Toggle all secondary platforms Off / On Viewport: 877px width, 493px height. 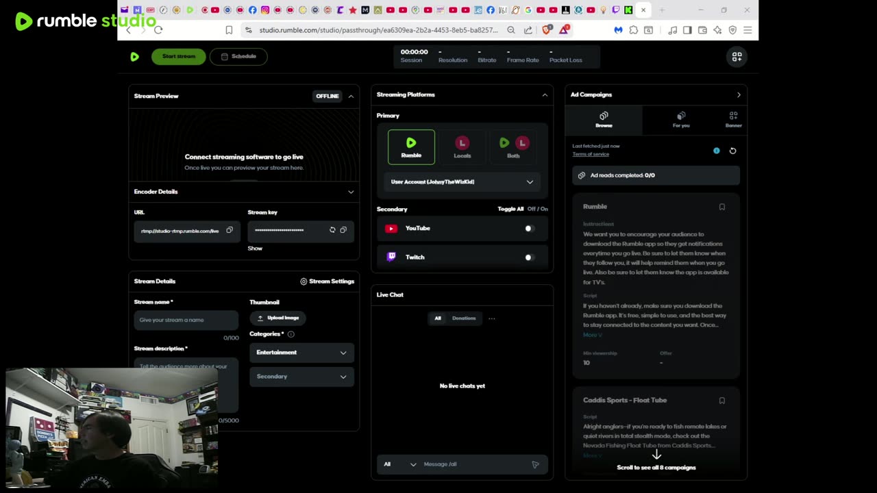[538, 209]
